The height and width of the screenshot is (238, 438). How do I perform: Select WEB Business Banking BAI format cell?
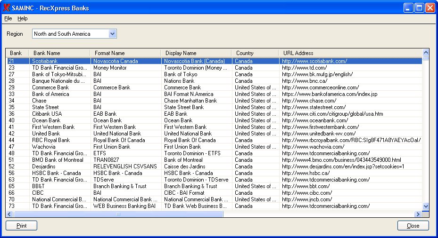click(124, 206)
